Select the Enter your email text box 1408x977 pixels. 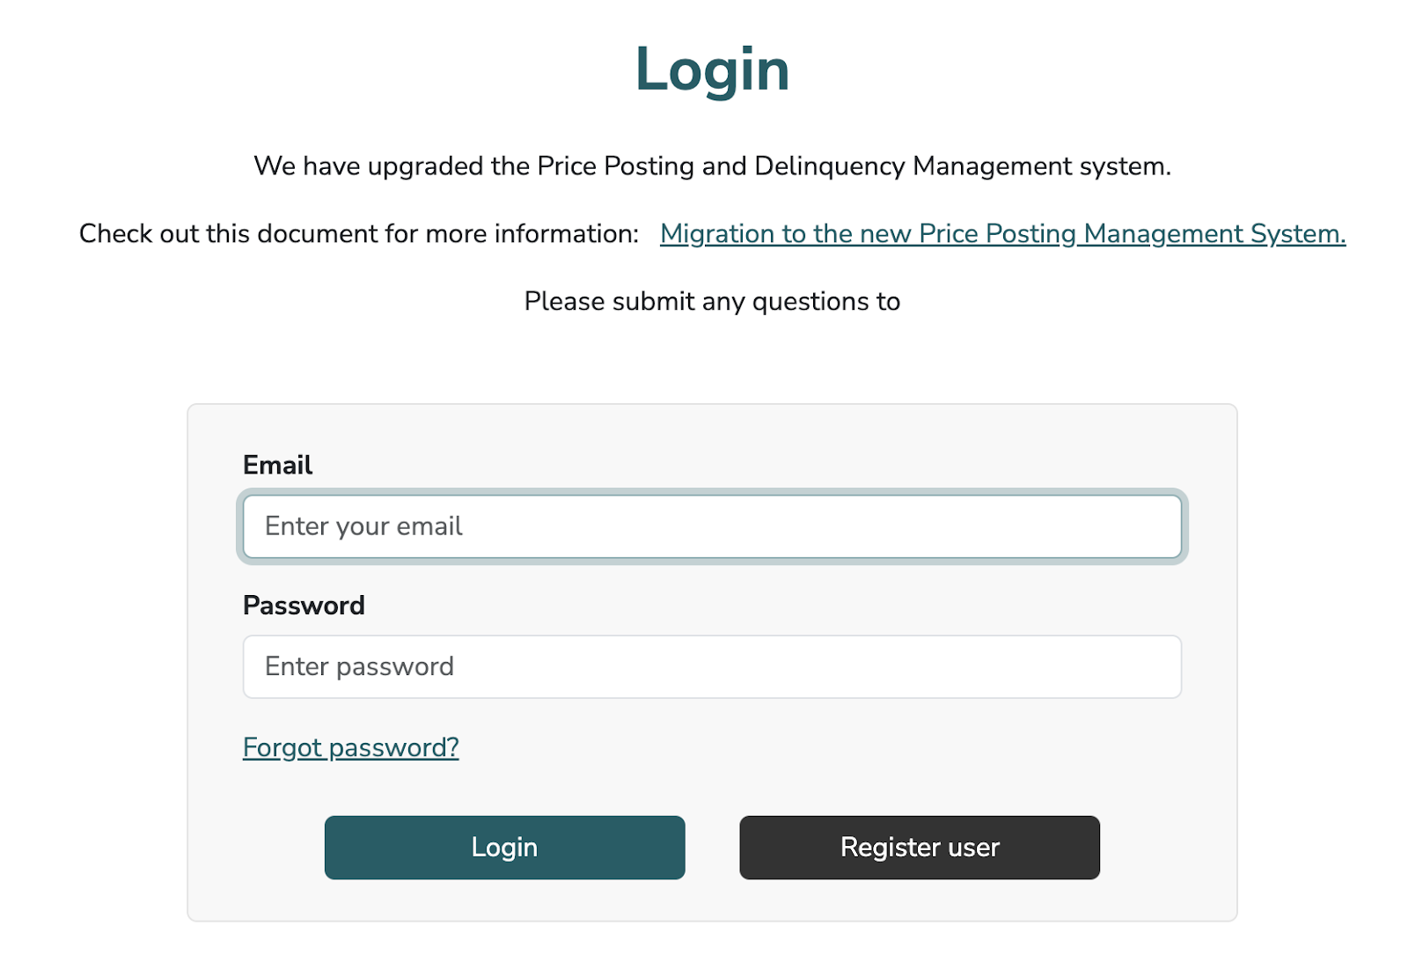tap(713, 525)
